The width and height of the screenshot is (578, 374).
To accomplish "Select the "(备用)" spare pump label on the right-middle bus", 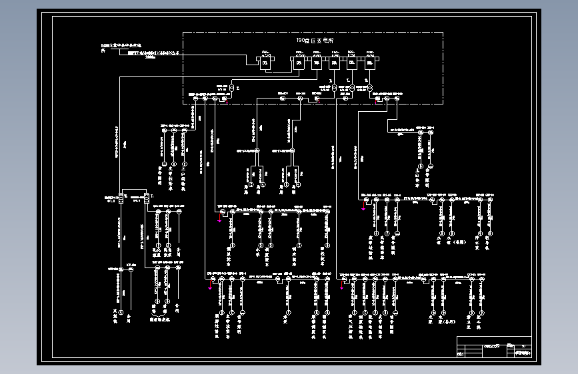I will pyautogui.click(x=459, y=242).
